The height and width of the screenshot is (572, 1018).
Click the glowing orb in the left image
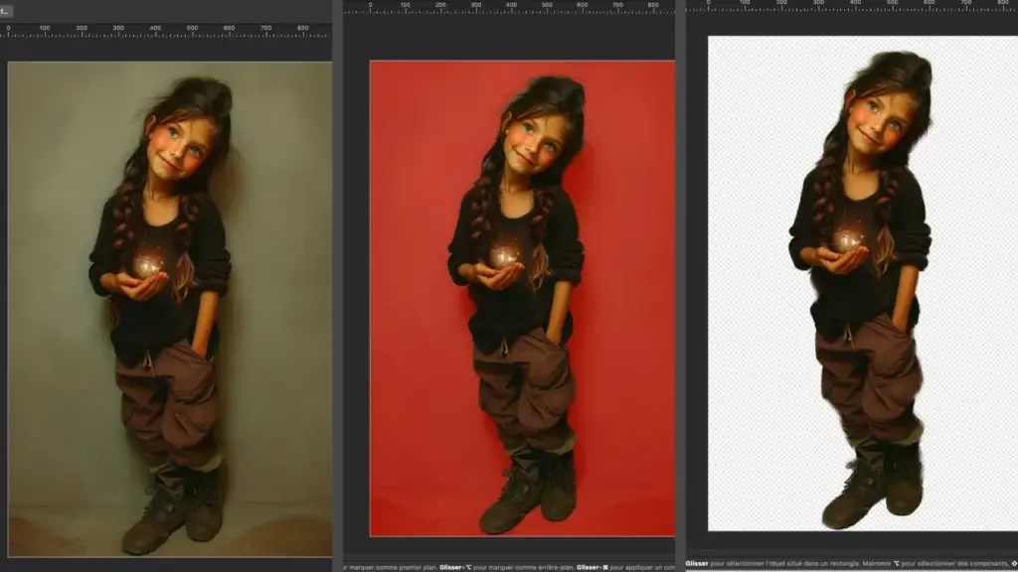coord(149,265)
